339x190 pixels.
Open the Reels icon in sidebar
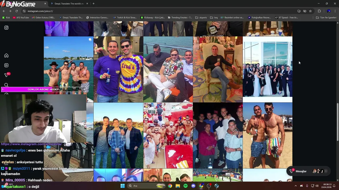[6, 65]
